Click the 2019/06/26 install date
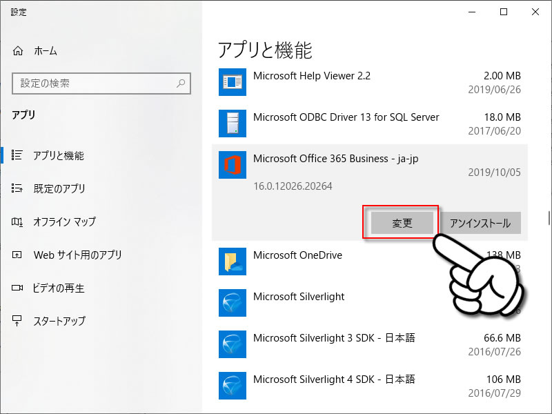 point(494,90)
